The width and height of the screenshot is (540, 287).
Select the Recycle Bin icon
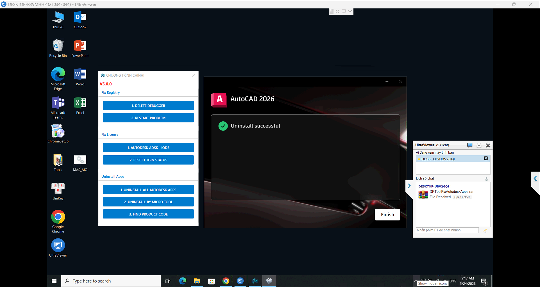click(58, 48)
